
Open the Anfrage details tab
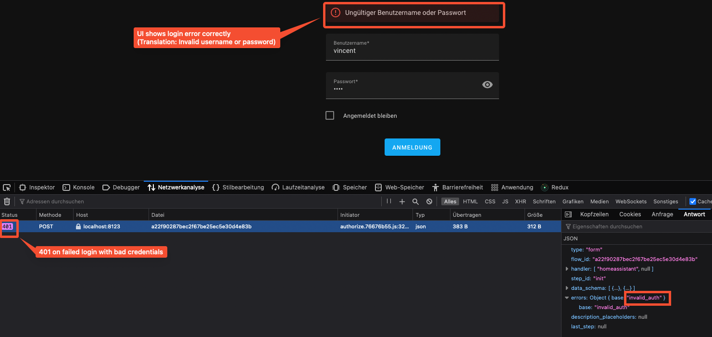(662, 214)
